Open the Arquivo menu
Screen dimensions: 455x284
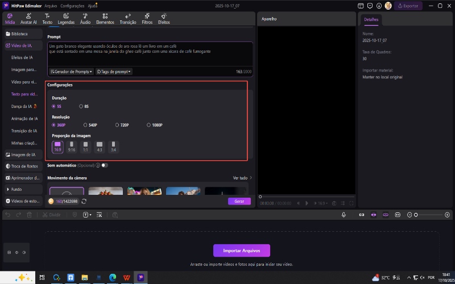[51, 6]
